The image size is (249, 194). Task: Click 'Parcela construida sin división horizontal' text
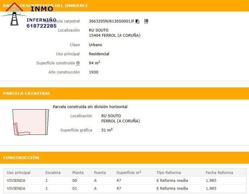(90, 107)
